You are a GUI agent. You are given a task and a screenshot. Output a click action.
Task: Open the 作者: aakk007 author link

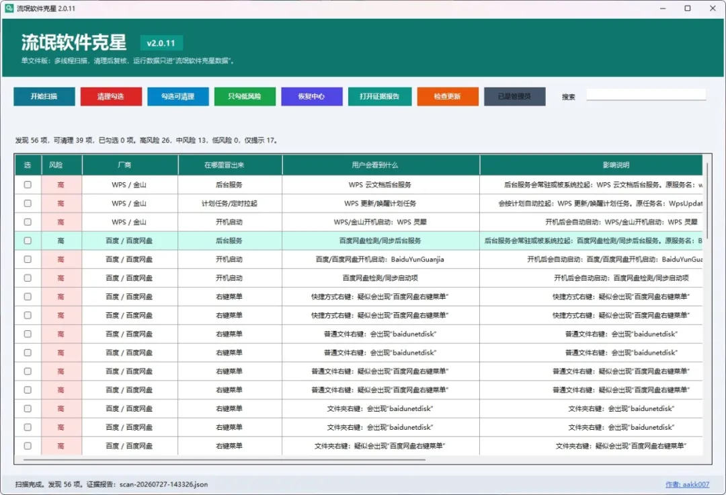coord(687,484)
